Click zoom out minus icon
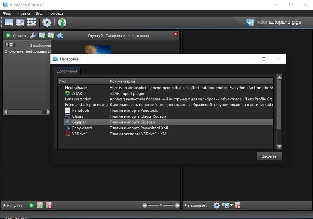This screenshot has height=219, width=313. coord(145,205)
